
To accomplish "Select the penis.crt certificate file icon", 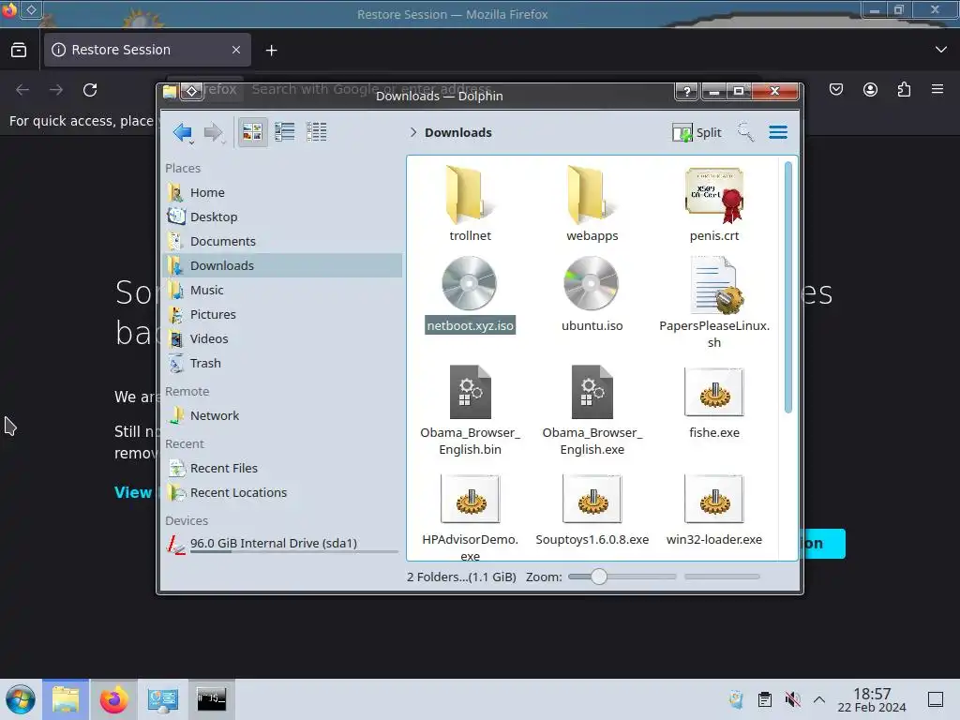I will [713, 195].
